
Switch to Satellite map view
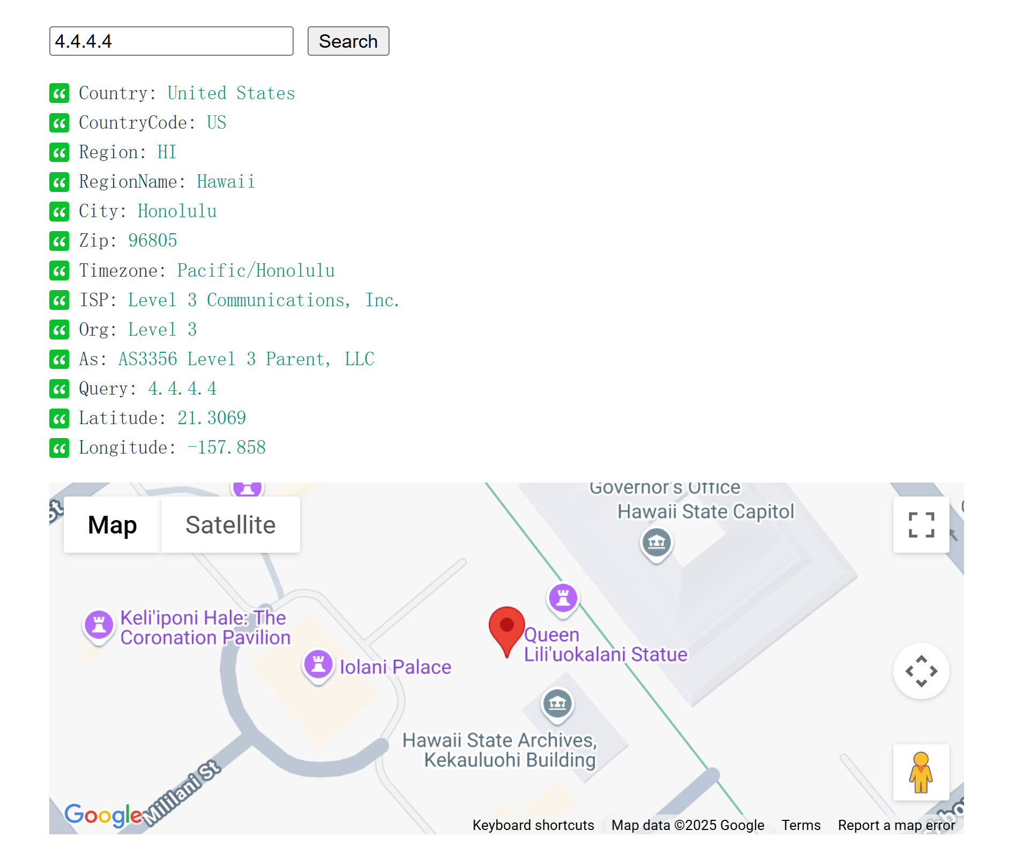(230, 525)
